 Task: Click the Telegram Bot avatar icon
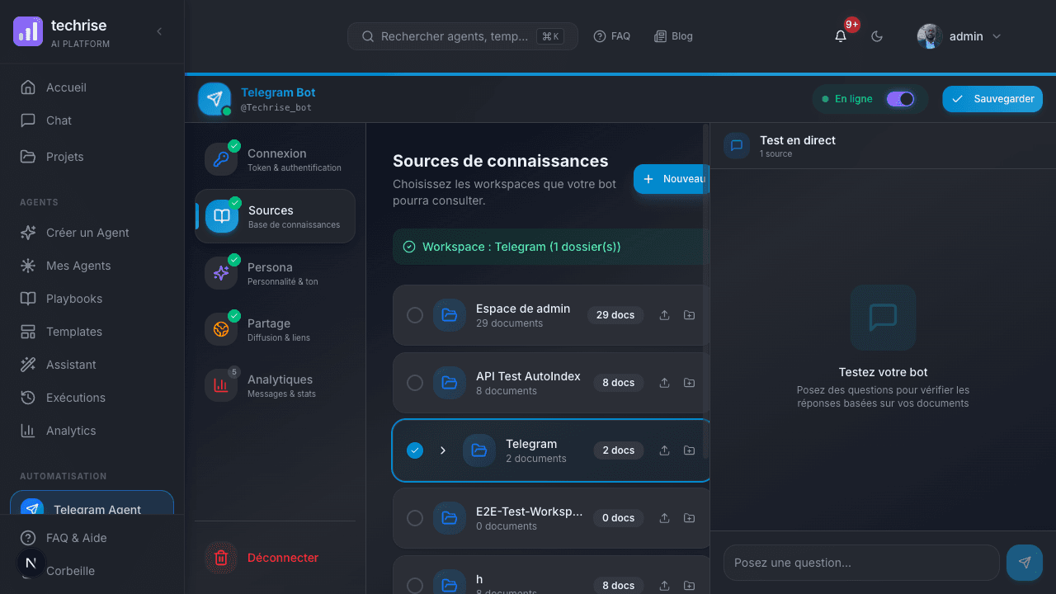(x=214, y=99)
